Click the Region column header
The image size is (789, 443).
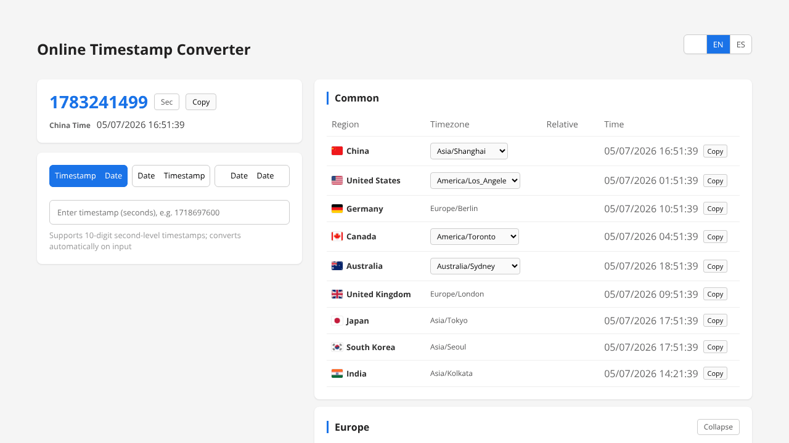click(x=345, y=124)
